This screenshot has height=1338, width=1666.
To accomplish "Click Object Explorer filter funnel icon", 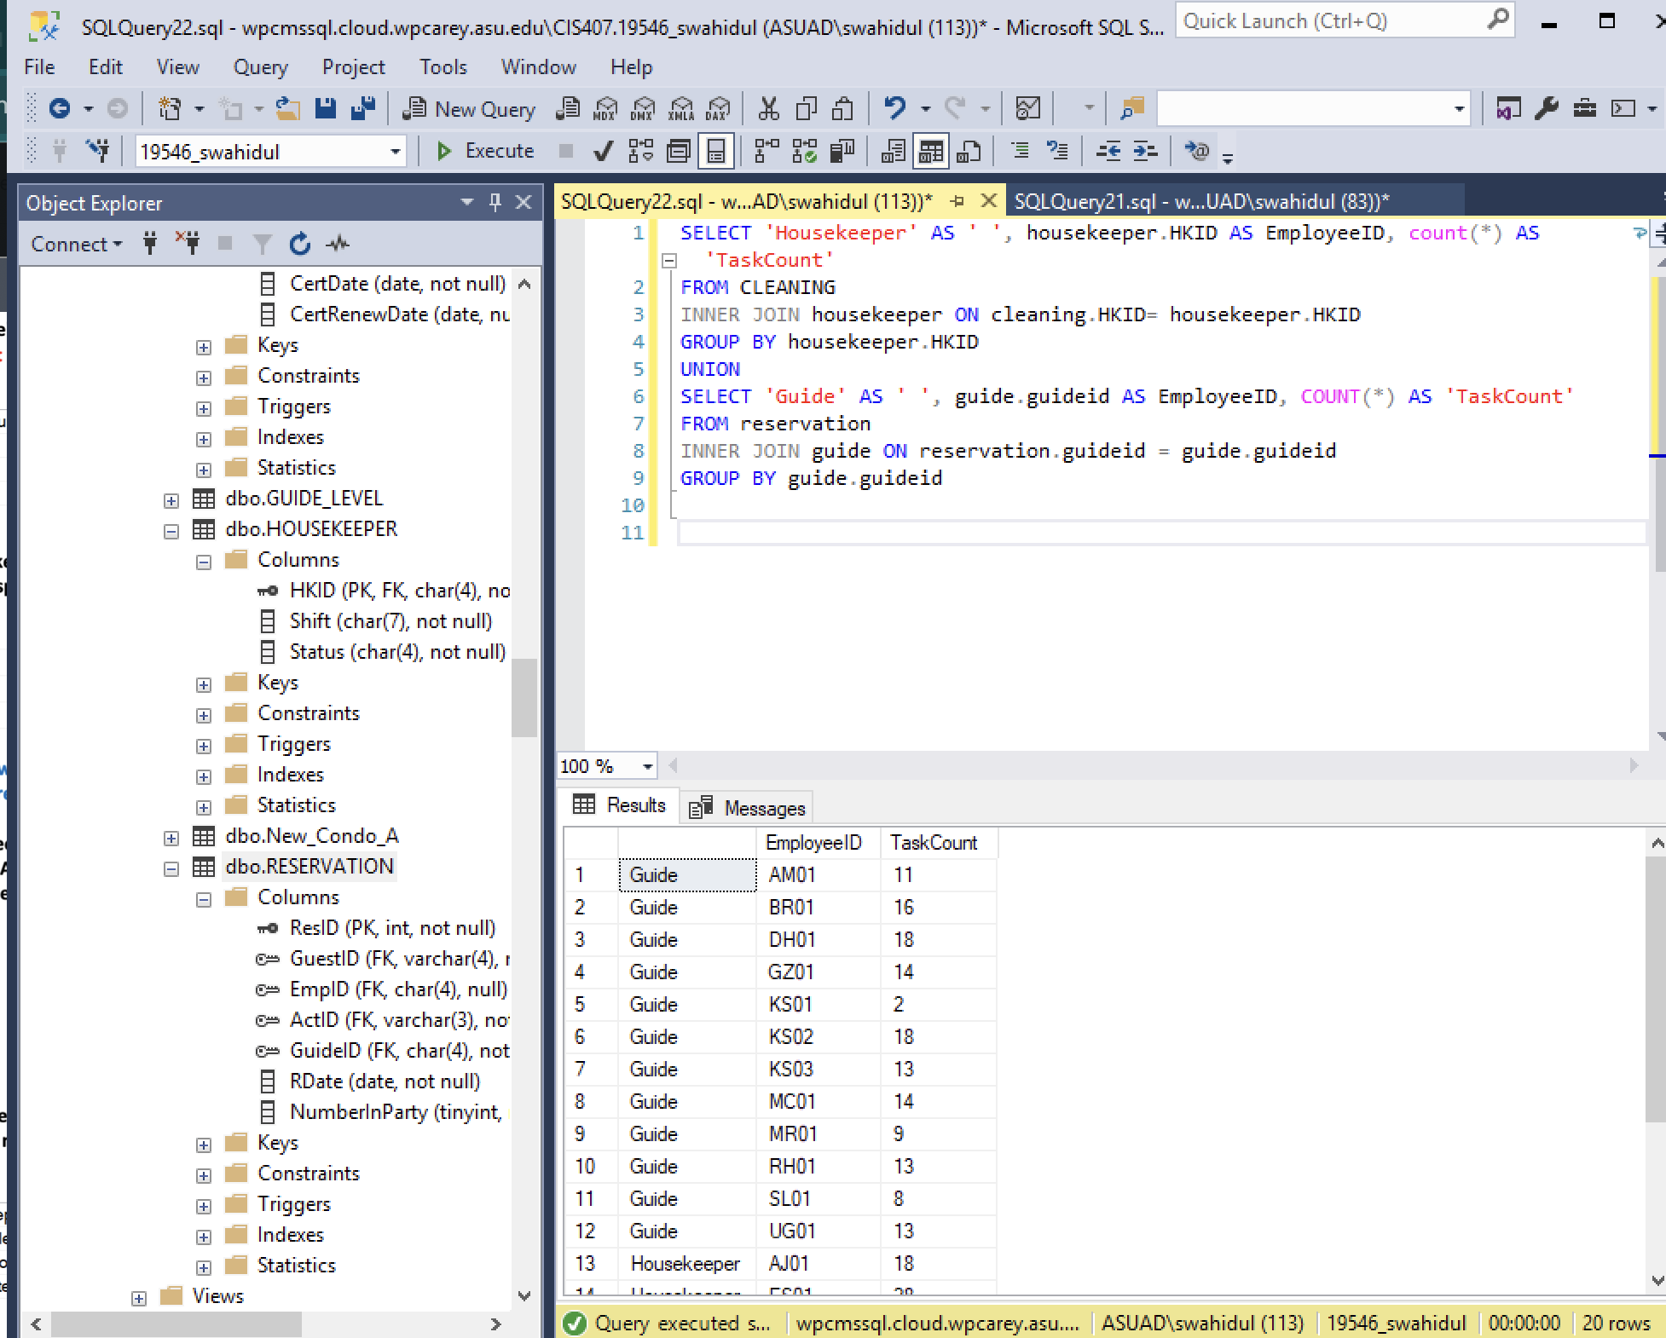I will (x=263, y=245).
